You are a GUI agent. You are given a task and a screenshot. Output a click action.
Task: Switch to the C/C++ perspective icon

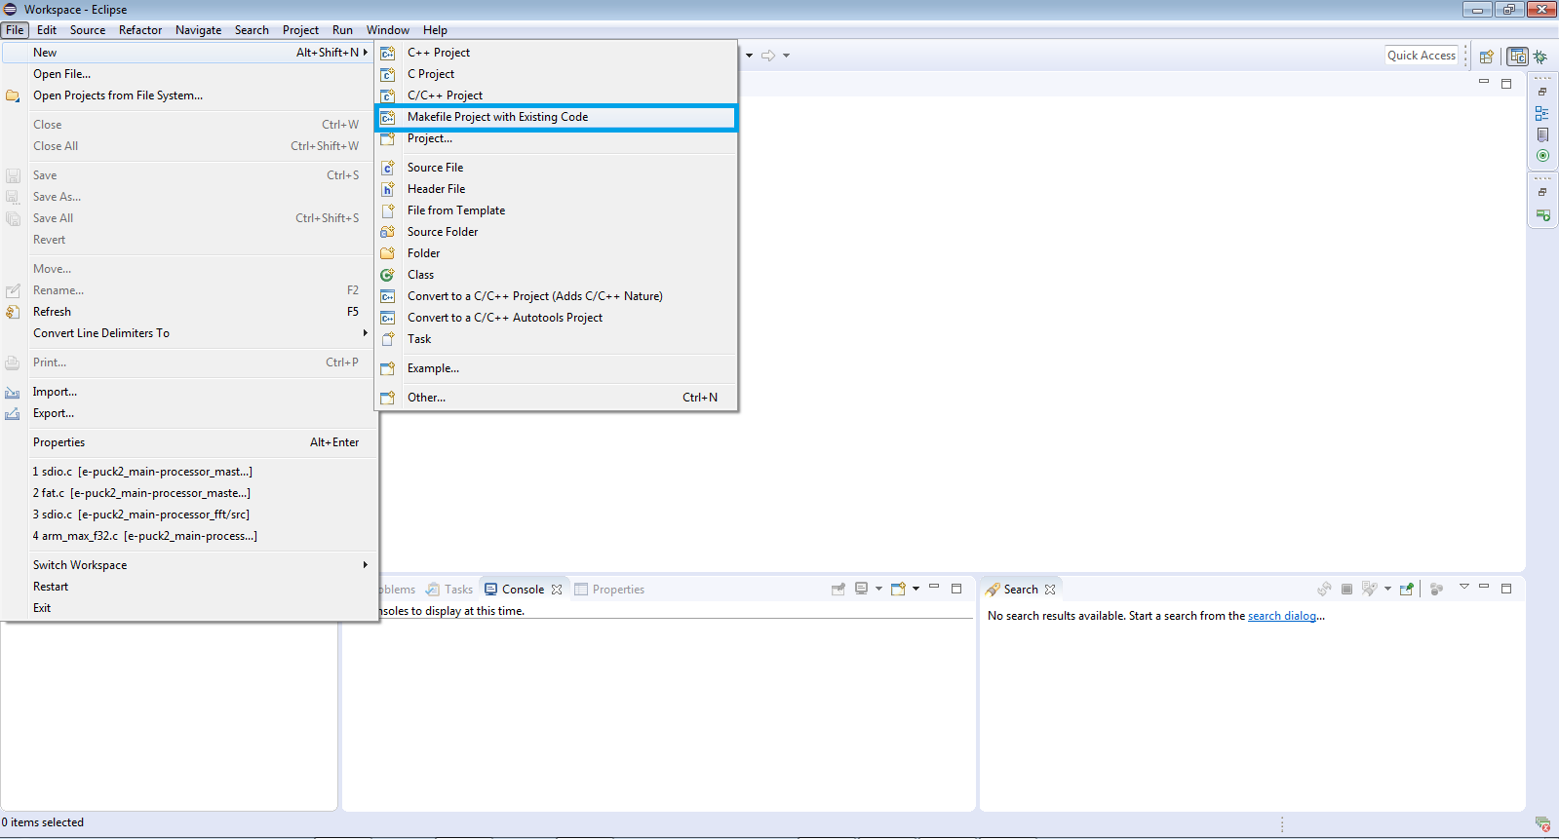[x=1517, y=57]
